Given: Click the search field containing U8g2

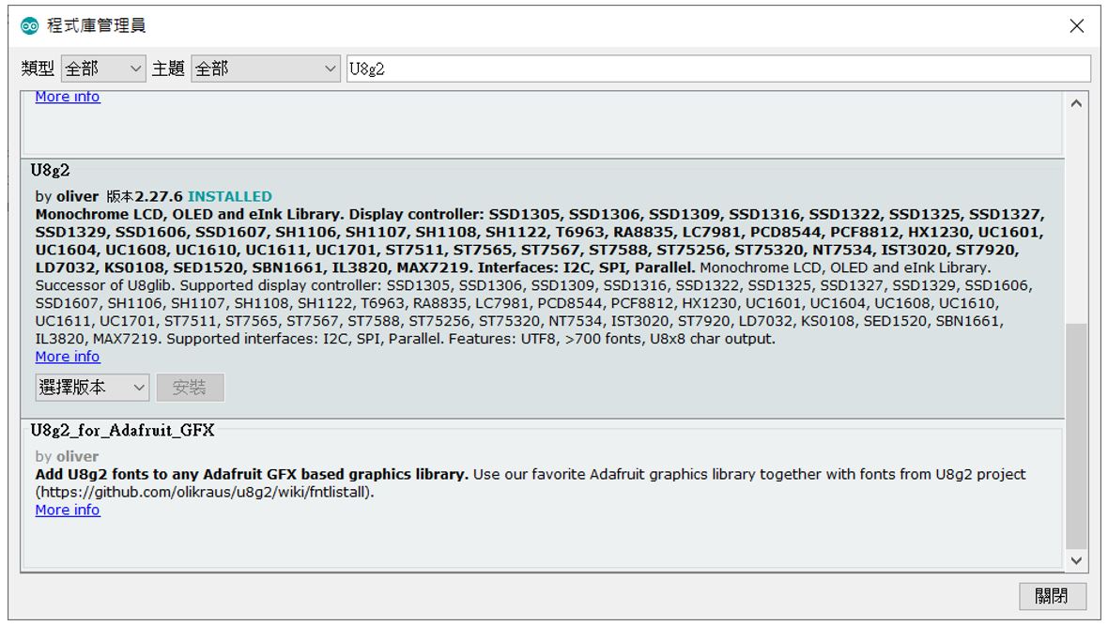Looking at the screenshot, I should (x=718, y=69).
